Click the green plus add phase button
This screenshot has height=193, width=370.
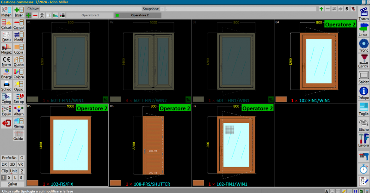(x=29, y=15)
